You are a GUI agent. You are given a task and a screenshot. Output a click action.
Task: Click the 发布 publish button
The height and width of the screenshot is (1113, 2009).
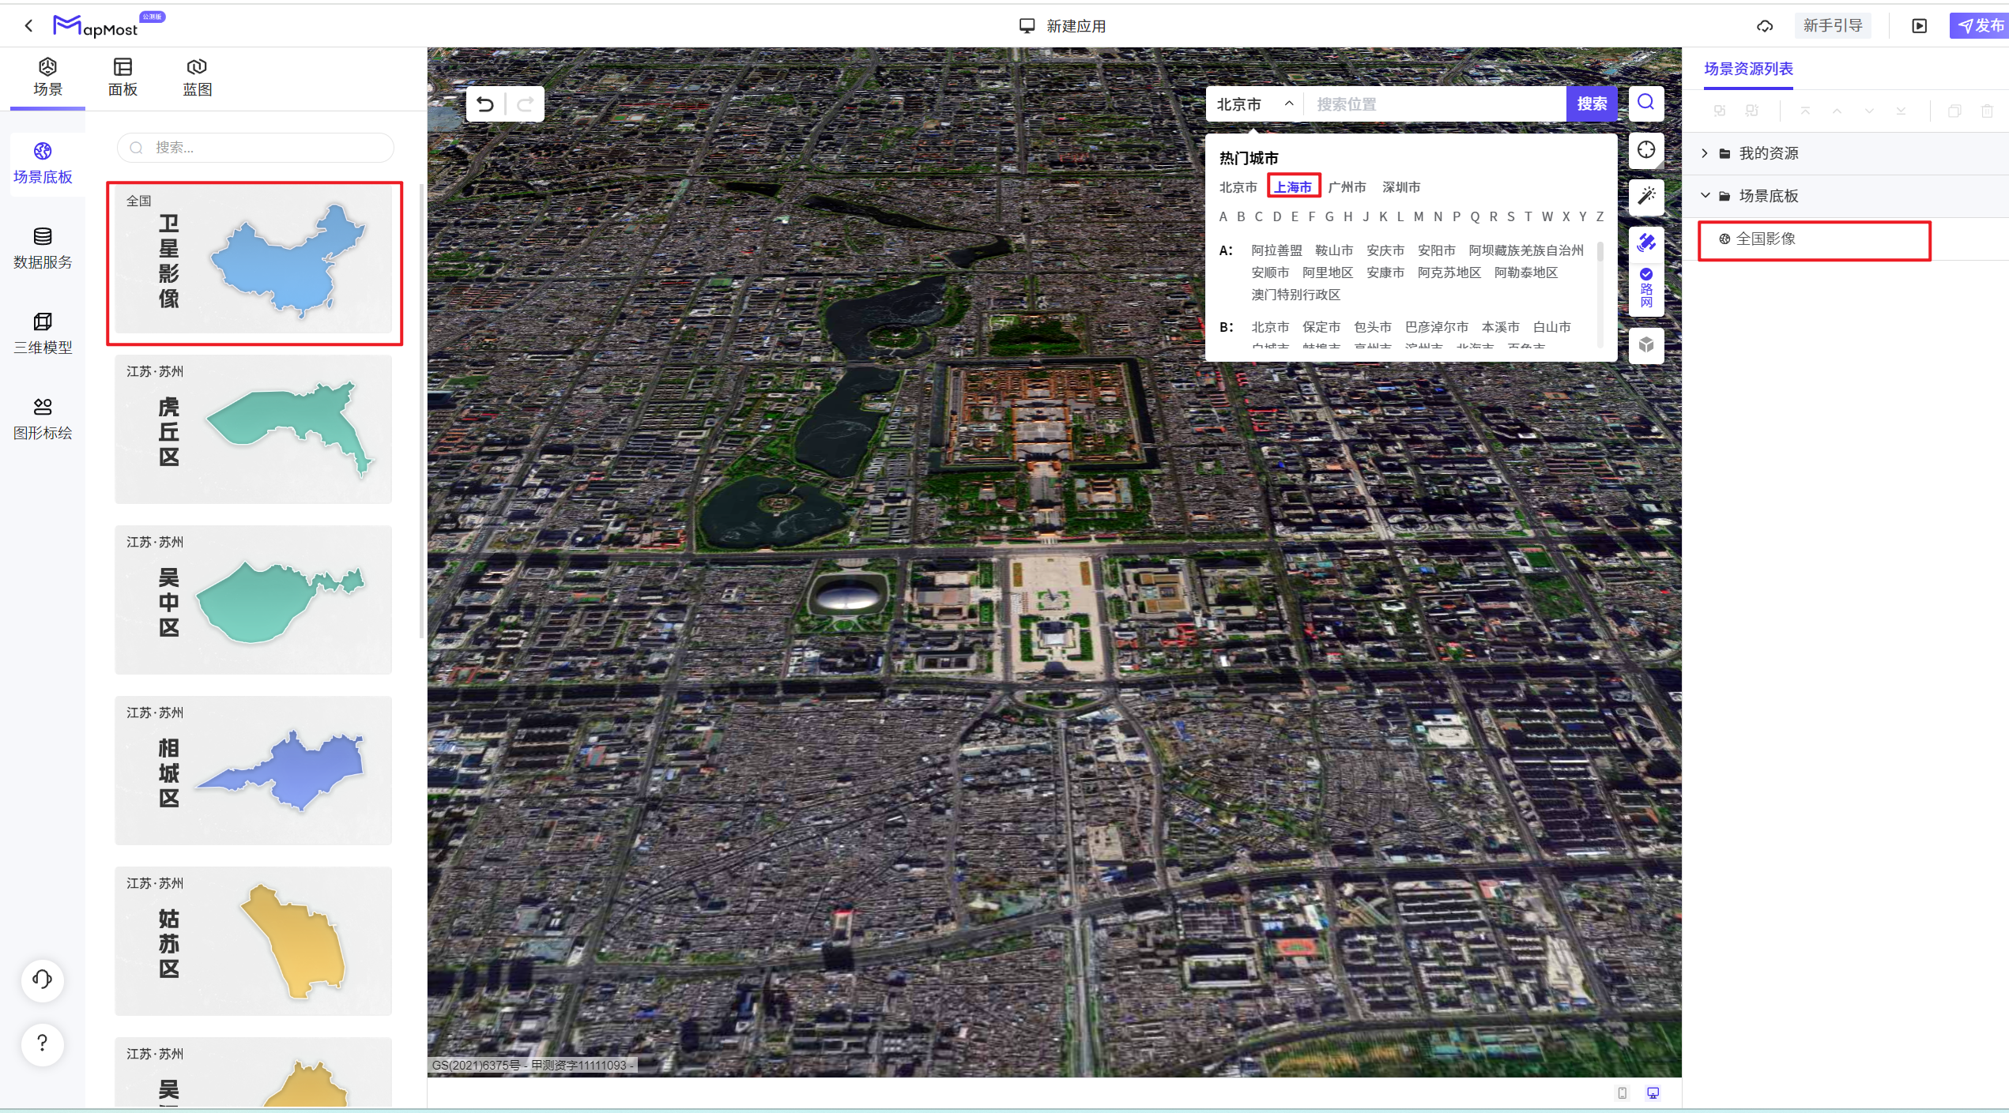pyautogui.click(x=1981, y=26)
